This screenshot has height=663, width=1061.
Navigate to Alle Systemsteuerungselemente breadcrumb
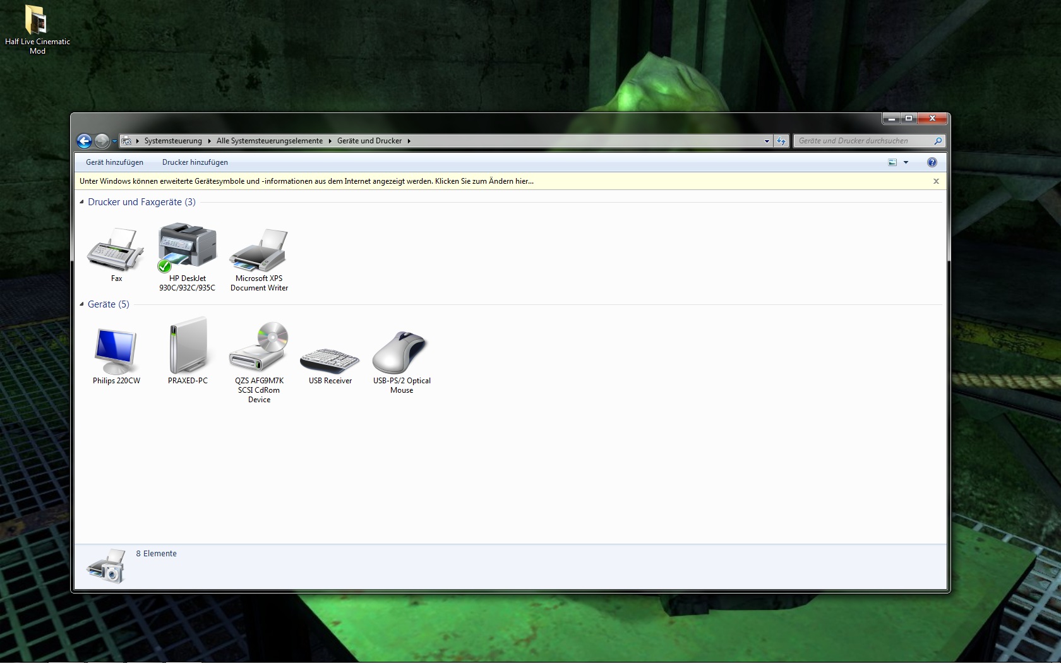click(x=270, y=141)
